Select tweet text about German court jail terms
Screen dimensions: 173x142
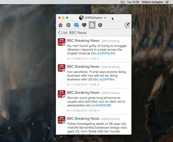click(x=96, y=101)
